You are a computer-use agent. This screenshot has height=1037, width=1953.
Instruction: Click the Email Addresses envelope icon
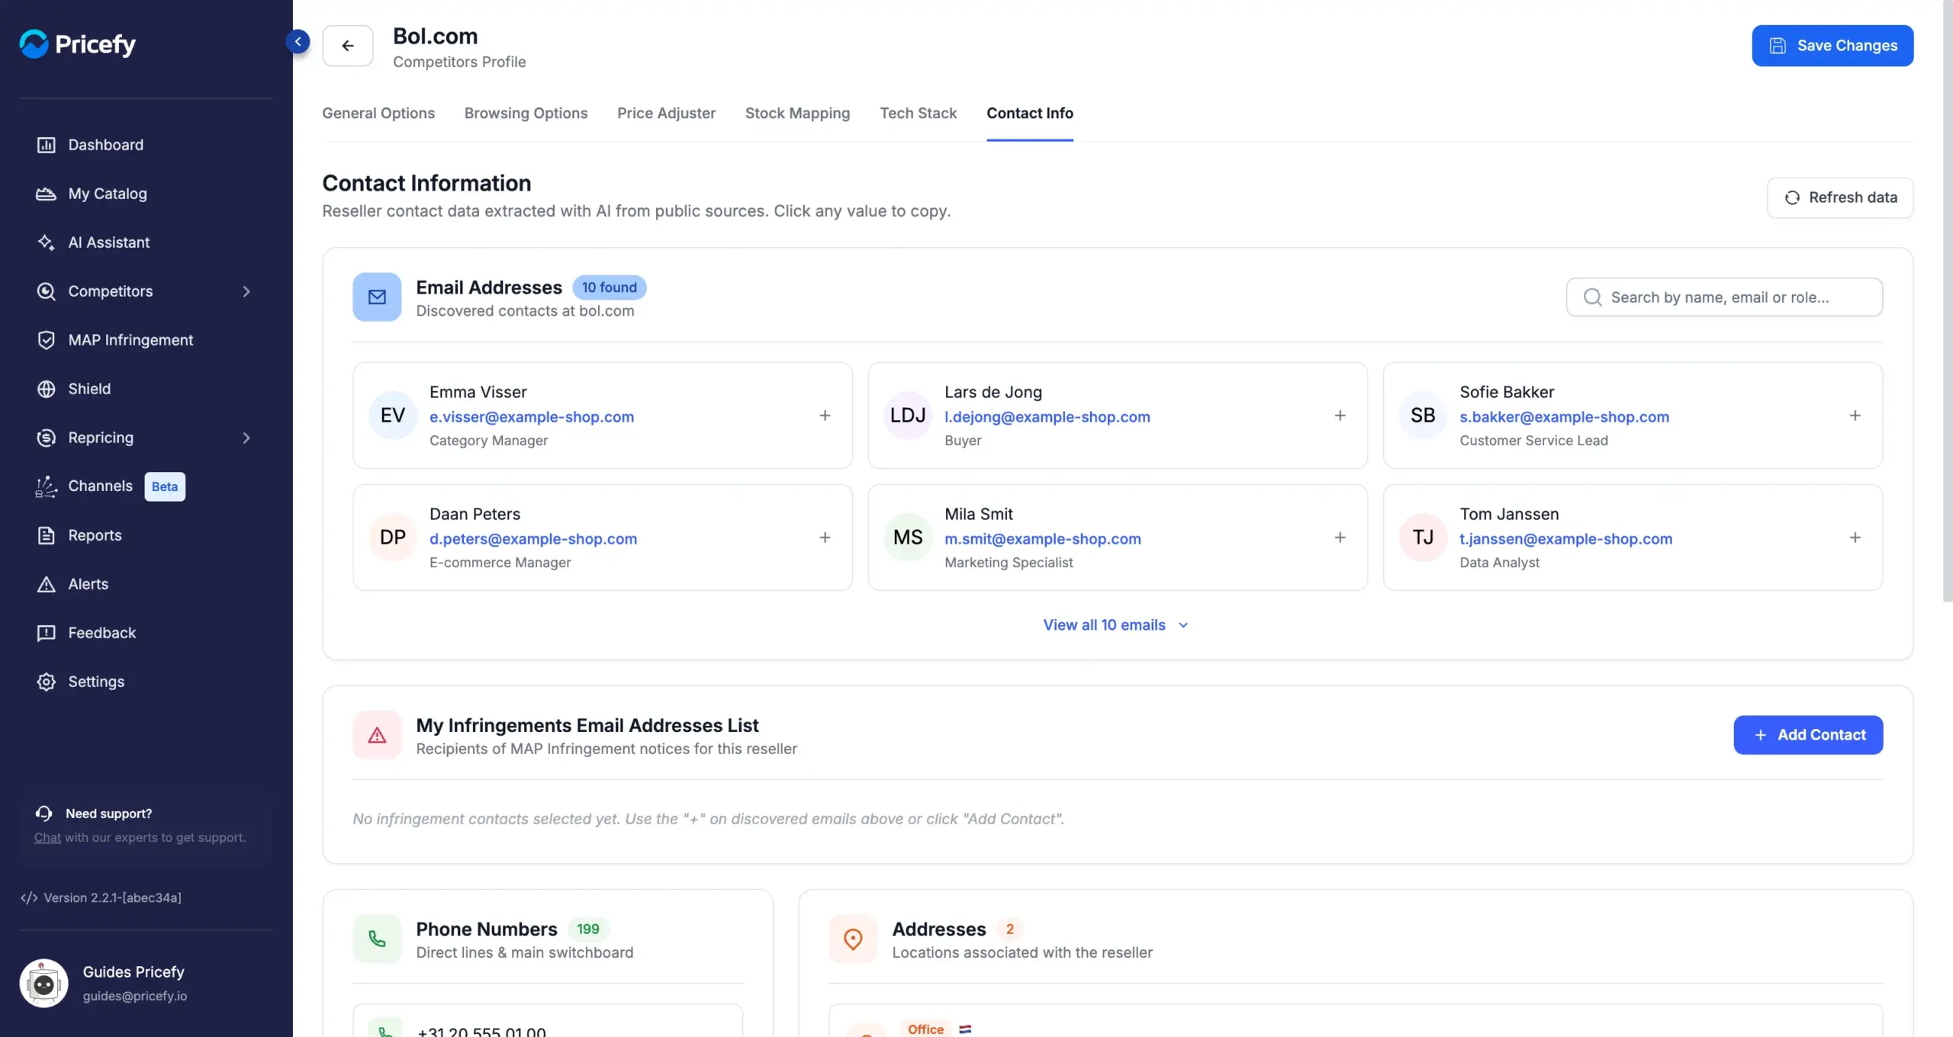tap(377, 297)
